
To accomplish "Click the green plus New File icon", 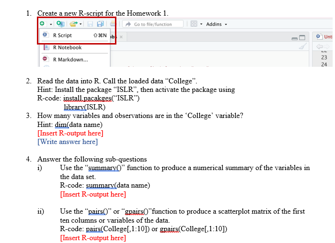I will (x=42, y=24).
